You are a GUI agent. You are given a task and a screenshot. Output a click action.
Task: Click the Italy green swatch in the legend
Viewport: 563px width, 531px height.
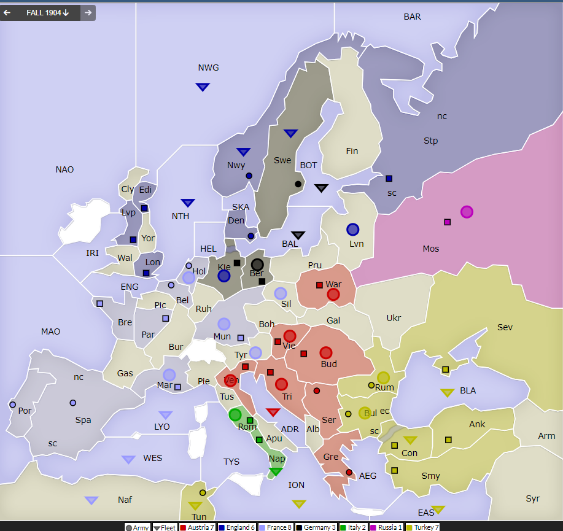click(x=343, y=527)
